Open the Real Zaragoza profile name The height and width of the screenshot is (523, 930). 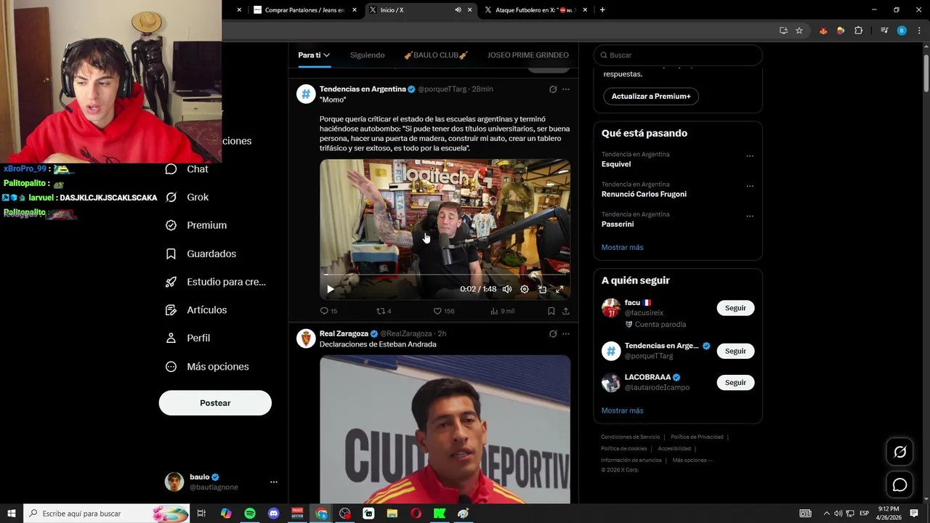click(x=344, y=334)
